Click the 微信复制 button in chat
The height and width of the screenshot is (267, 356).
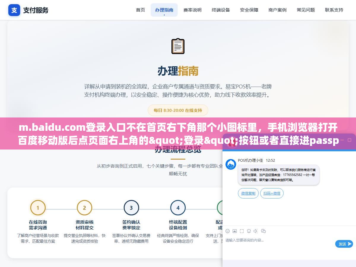pyautogui.click(x=248, y=193)
